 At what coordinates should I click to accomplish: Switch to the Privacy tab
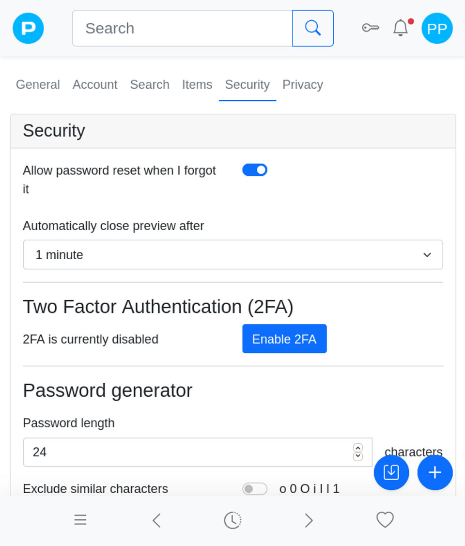tap(302, 85)
